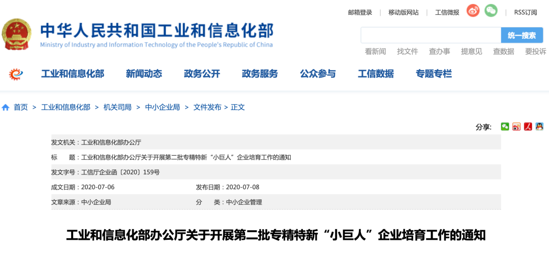
Task: Go to 工业和信息化部 in breadcrumb
Action: coord(66,107)
